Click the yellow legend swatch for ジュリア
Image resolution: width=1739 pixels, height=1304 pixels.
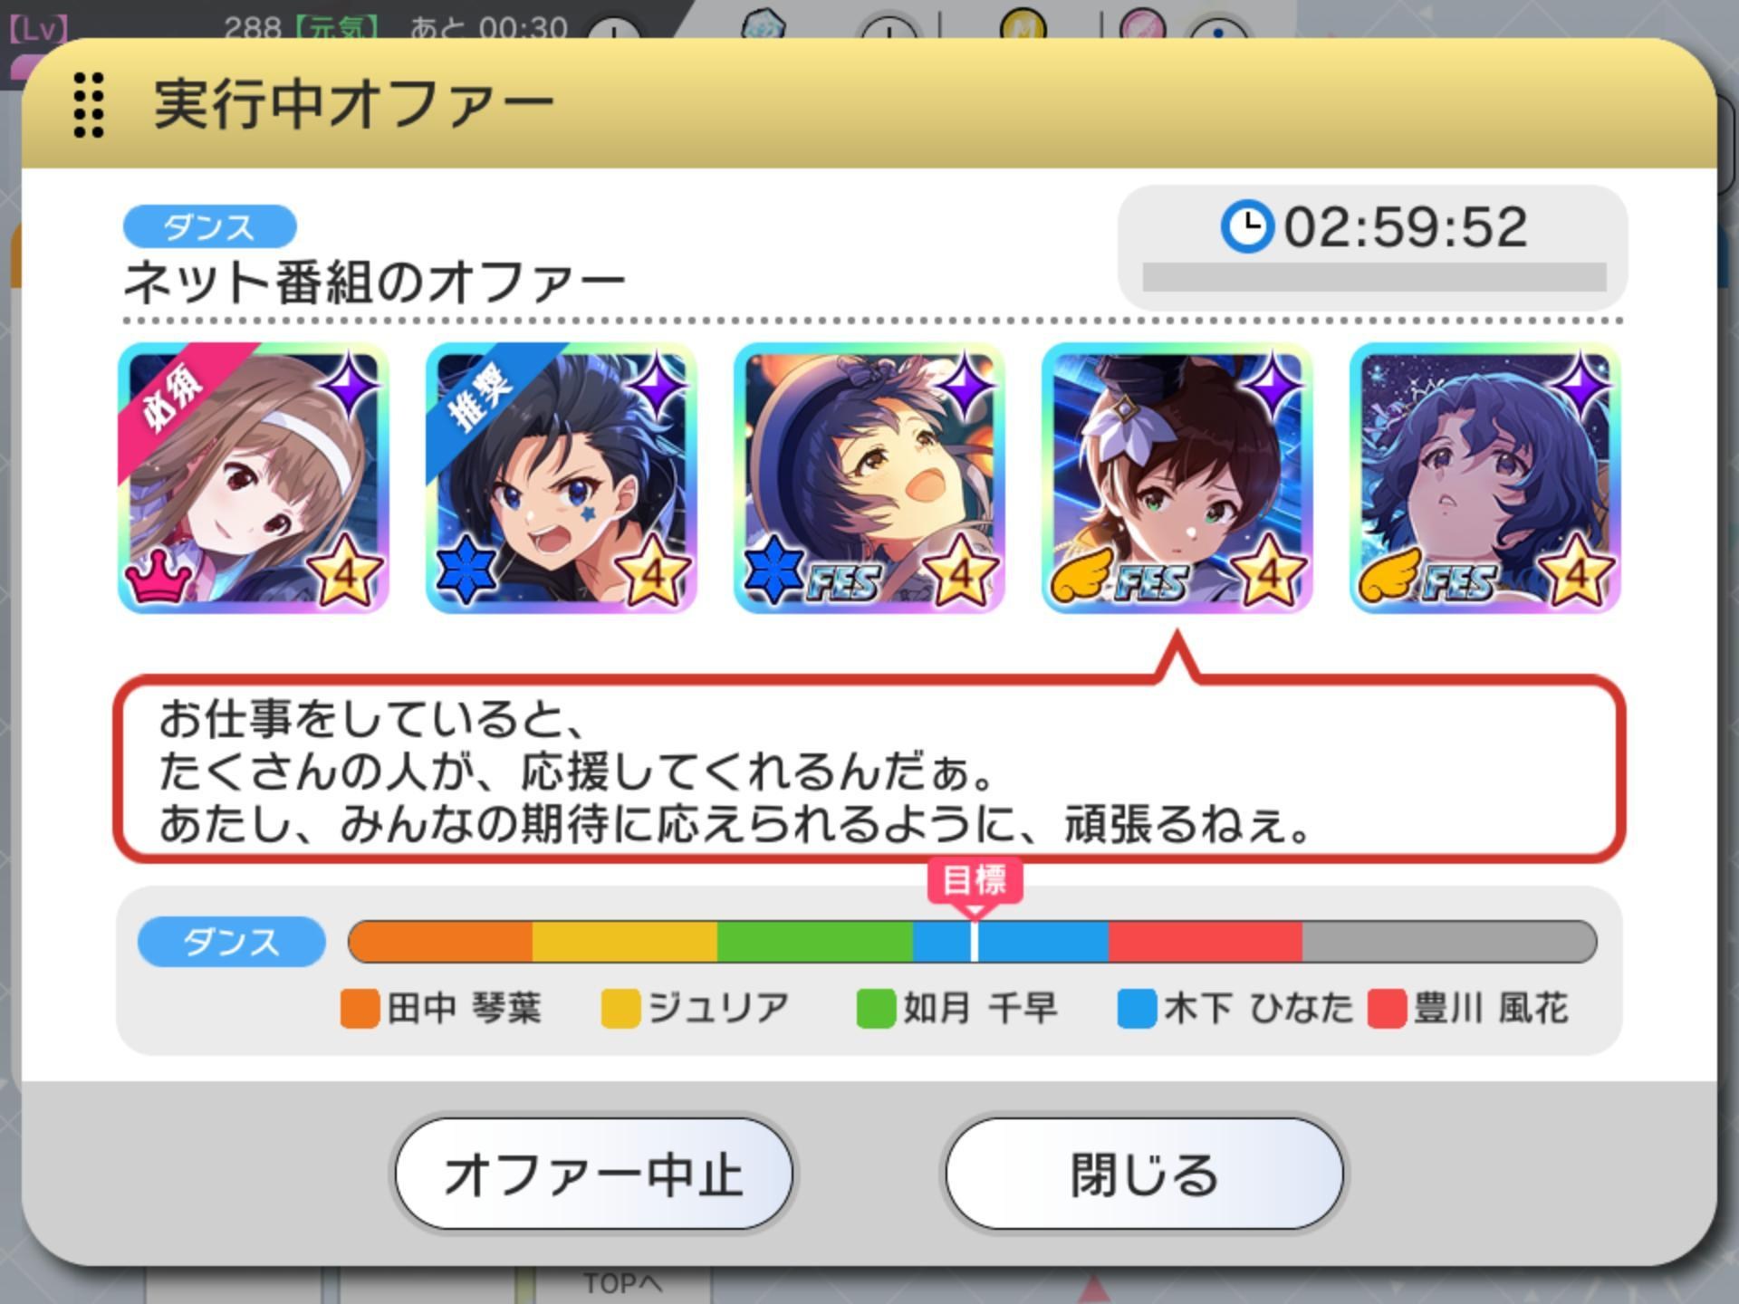pos(620,1009)
